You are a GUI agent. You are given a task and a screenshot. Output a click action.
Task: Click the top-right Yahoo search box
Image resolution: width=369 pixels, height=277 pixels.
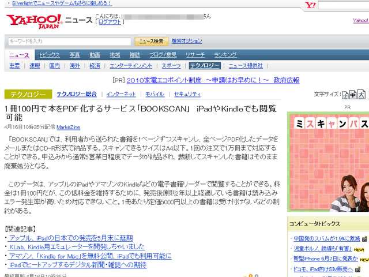point(344,5)
